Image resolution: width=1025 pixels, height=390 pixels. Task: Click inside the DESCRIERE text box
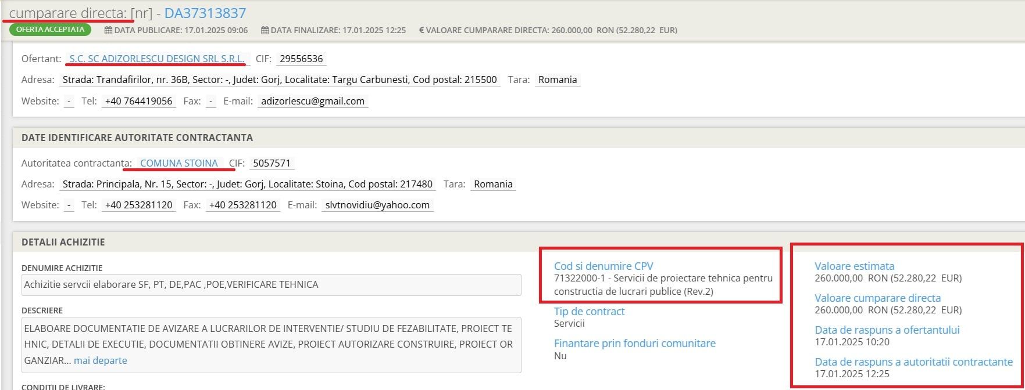click(271, 344)
